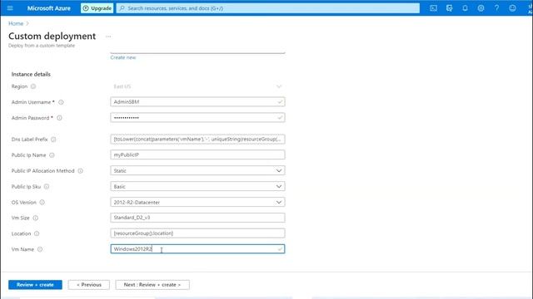Viewport: 533px width, 299px height.
Task: Click the blue Review + create button
Action: [x=35, y=285]
